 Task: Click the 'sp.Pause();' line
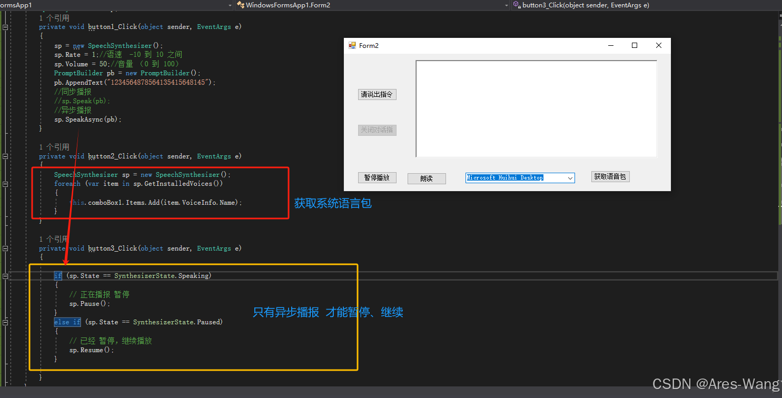(90, 304)
